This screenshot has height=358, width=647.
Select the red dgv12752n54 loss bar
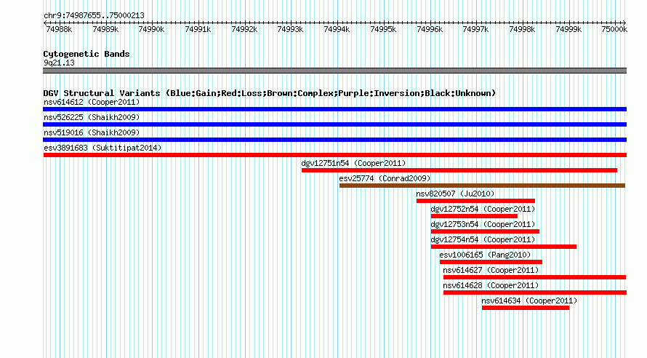[x=474, y=216]
